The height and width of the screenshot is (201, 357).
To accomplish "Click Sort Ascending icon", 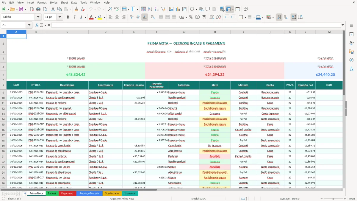I will pos(150,9).
